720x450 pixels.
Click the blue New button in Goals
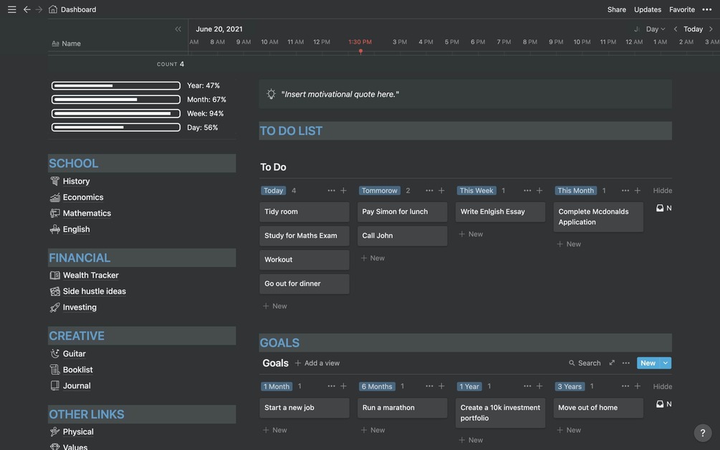point(648,363)
